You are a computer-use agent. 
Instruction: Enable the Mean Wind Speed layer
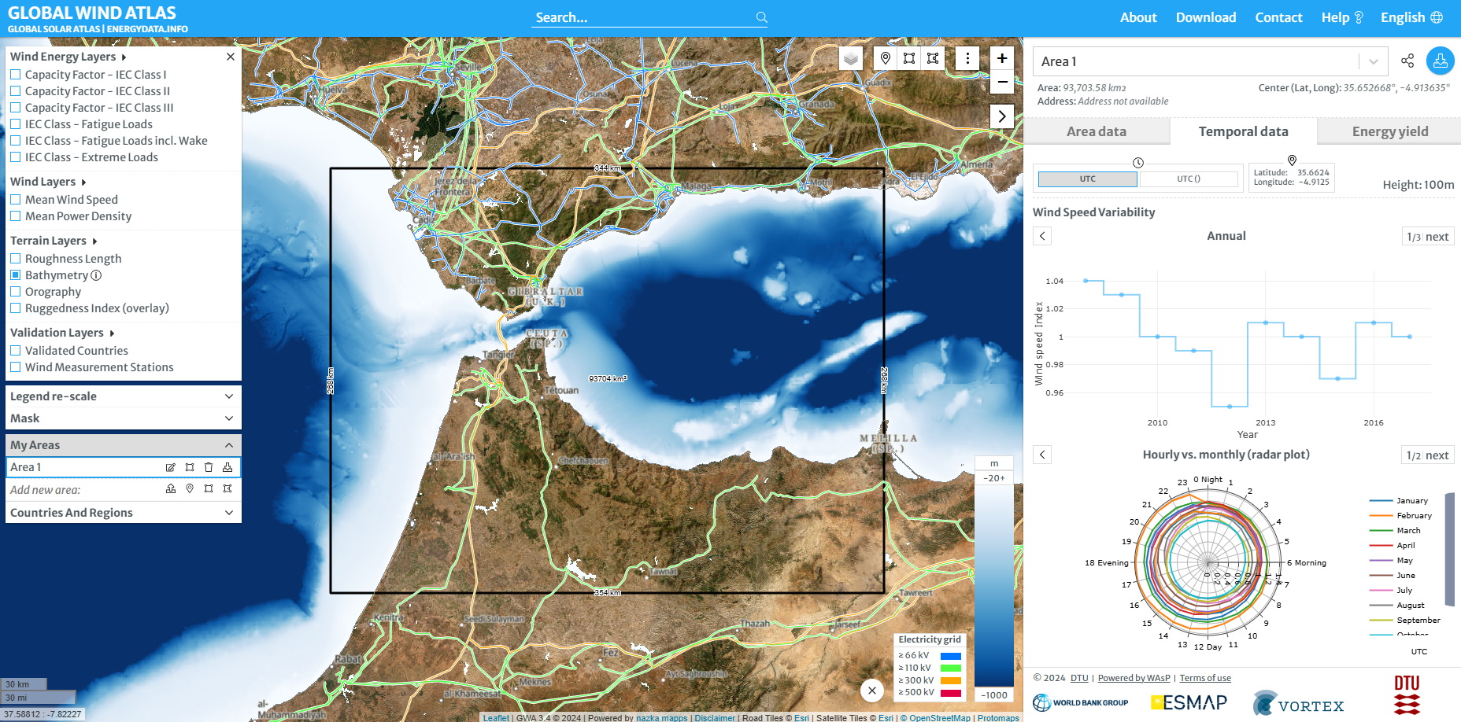pyautogui.click(x=16, y=200)
